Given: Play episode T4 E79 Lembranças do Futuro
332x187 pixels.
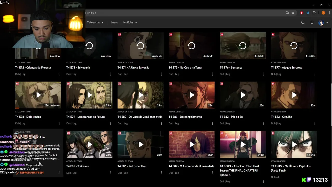Looking at the screenshot, I should tap(89, 95).
